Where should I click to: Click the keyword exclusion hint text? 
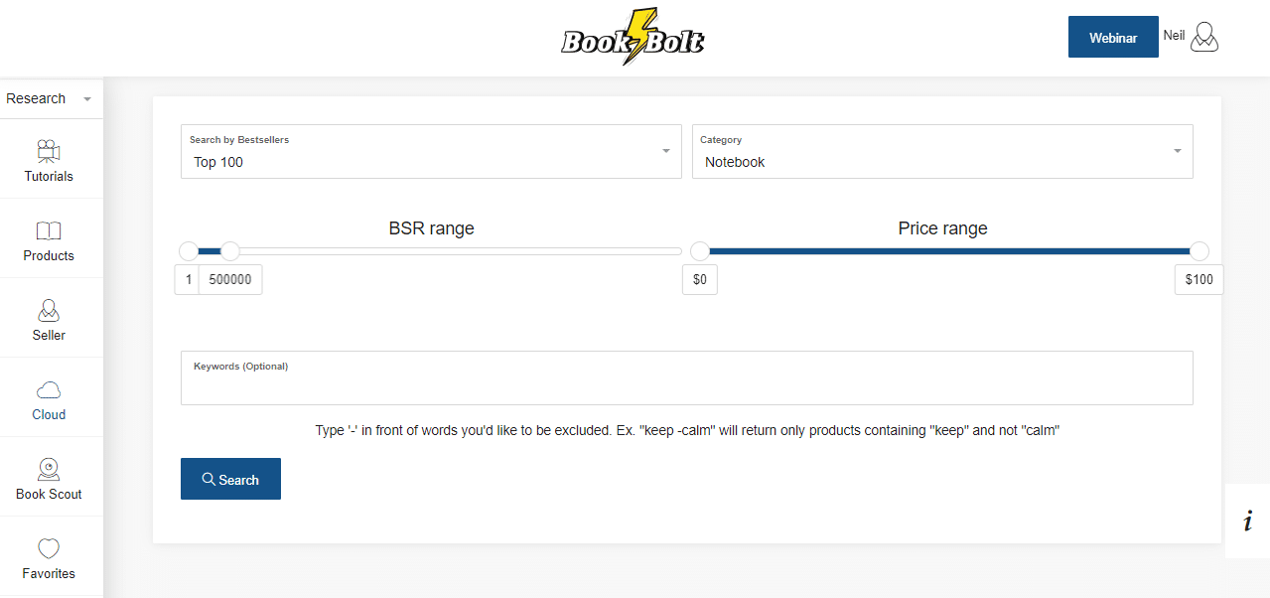687,431
